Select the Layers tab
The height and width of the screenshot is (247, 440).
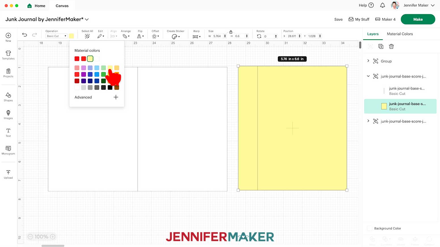click(373, 34)
